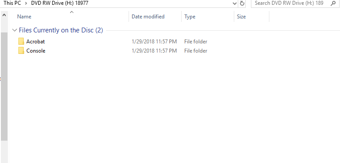Sort files by the Name column
Viewport: 340px width, 163px height.
(24, 17)
